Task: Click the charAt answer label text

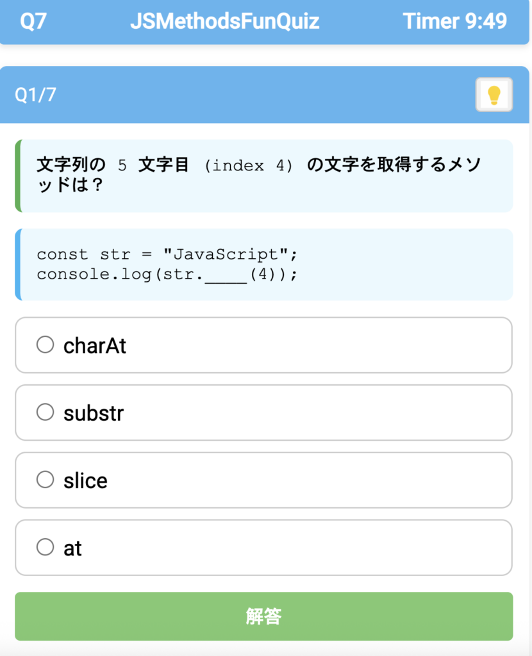Action: 95,346
